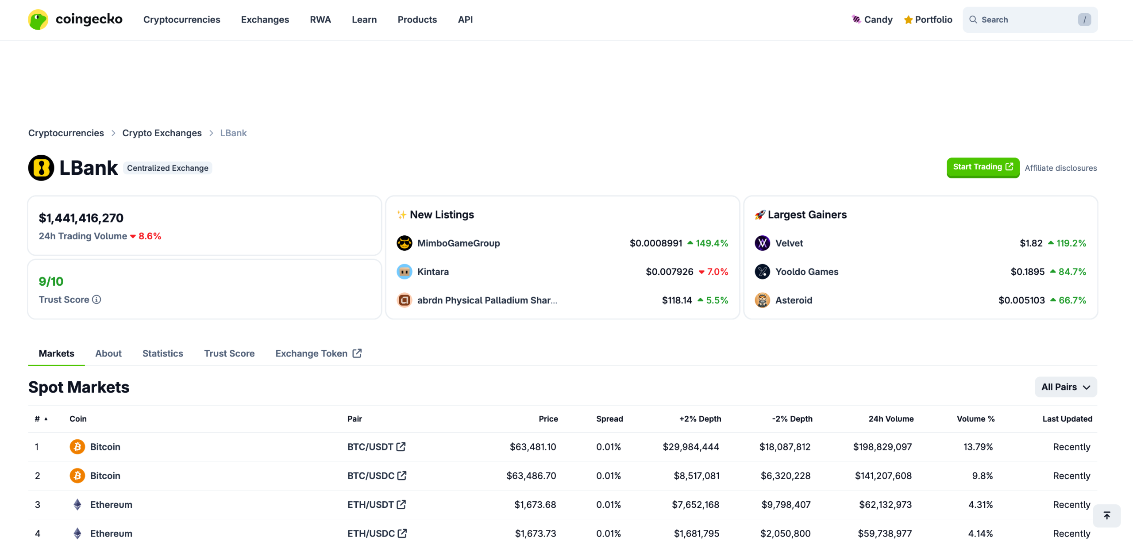The height and width of the screenshot is (545, 1133).
Task: Open Velvet largest gainer link
Action: click(x=789, y=243)
